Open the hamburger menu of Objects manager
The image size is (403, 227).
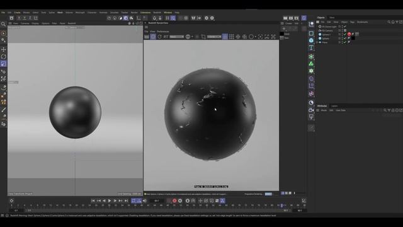317,22
